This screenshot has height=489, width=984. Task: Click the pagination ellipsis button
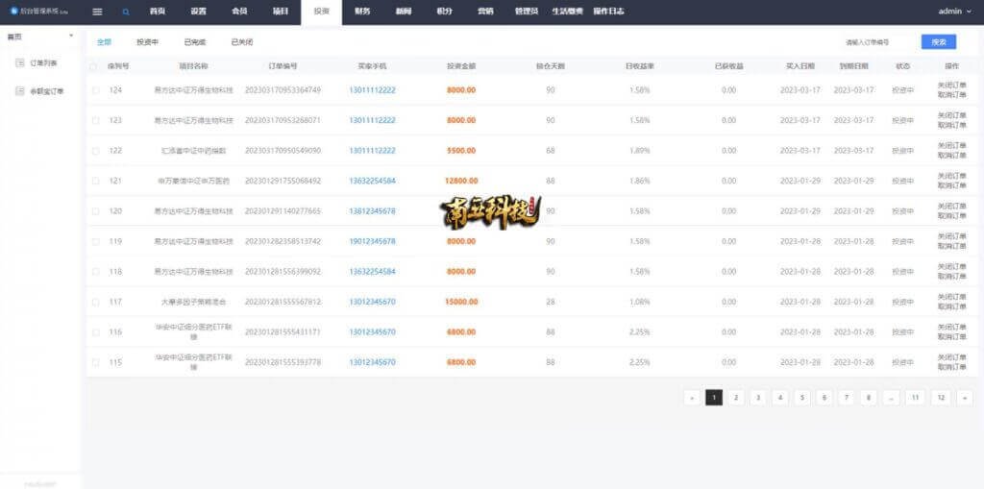(891, 397)
